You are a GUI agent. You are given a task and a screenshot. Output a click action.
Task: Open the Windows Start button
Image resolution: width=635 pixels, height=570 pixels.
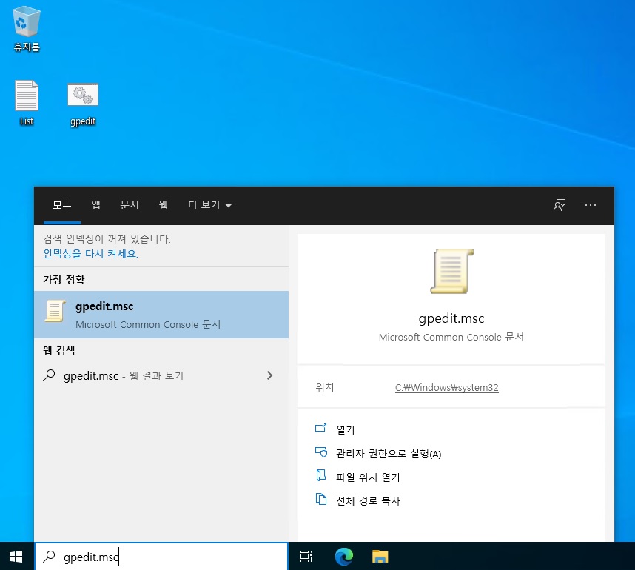pos(16,557)
